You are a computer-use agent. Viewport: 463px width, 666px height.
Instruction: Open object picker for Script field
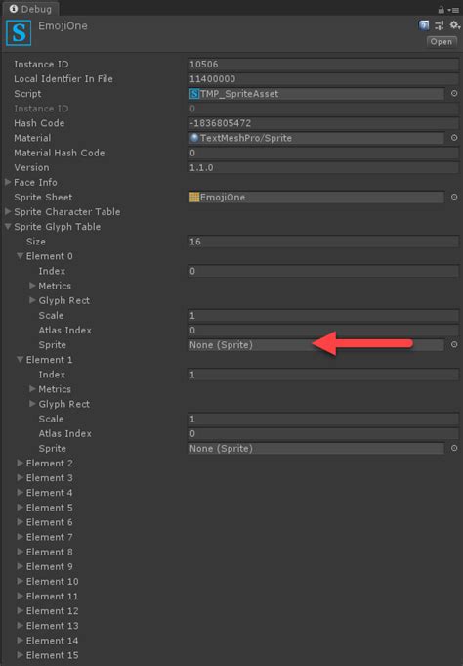pos(454,94)
